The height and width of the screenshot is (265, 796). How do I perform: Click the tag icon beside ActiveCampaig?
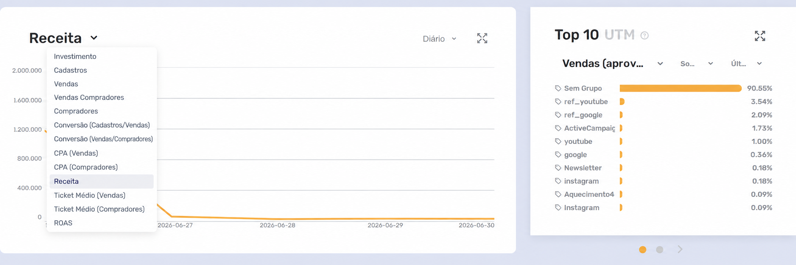point(558,128)
